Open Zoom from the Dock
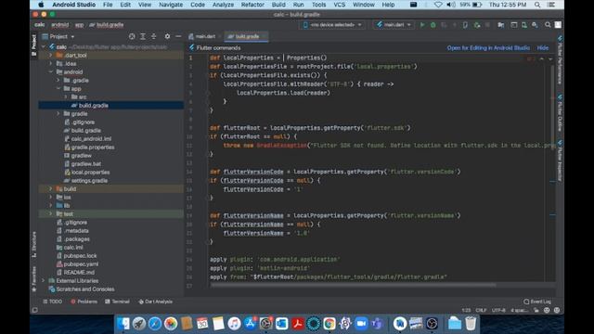The width and height of the screenshot is (594, 334). point(361,324)
